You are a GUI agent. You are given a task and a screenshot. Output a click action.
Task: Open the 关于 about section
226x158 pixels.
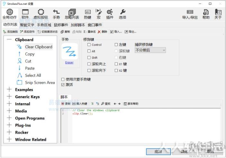218,14
